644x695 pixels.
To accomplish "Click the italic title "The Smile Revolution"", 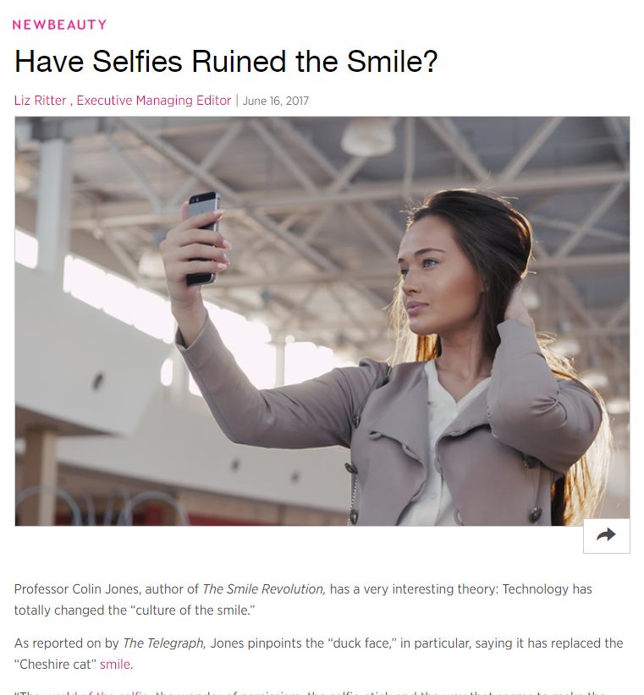I will [264, 589].
